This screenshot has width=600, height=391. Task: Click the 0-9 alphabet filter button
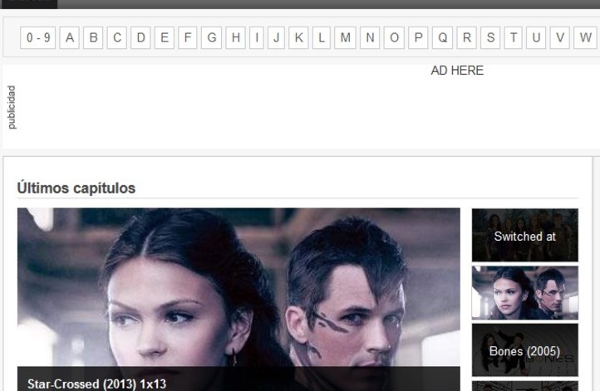coord(38,37)
